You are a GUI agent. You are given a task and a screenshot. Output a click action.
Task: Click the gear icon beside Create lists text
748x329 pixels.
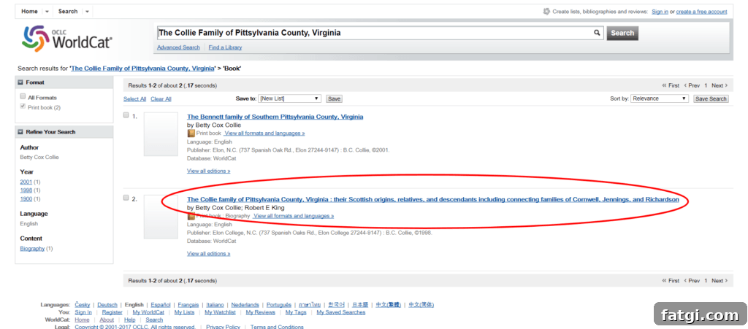[546, 12]
